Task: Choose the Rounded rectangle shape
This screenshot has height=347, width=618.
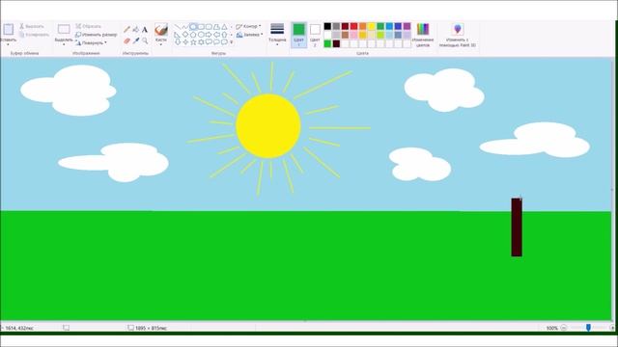Action: pos(209,27)
